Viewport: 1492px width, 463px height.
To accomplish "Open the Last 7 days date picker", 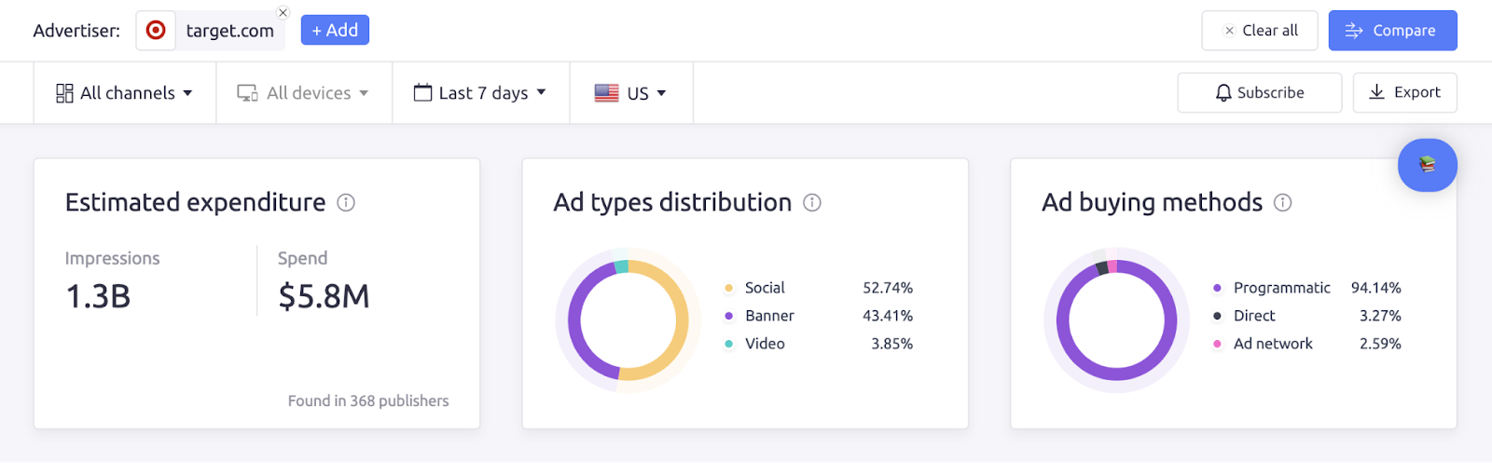I will tap(480, 93).
